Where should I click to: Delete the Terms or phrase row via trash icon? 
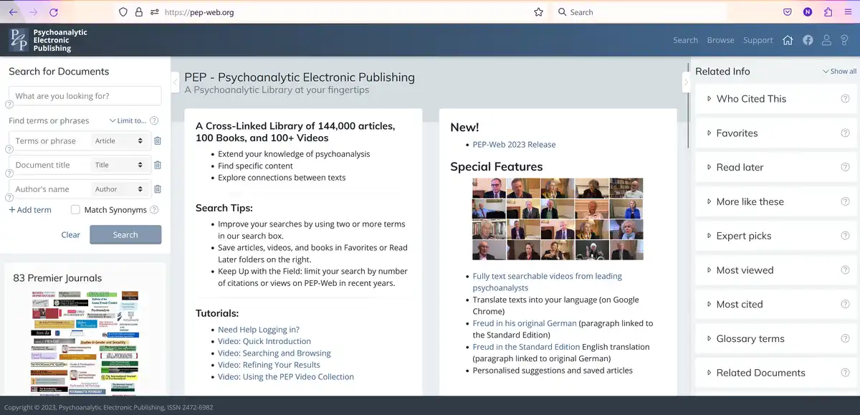[x=157, y=140]
